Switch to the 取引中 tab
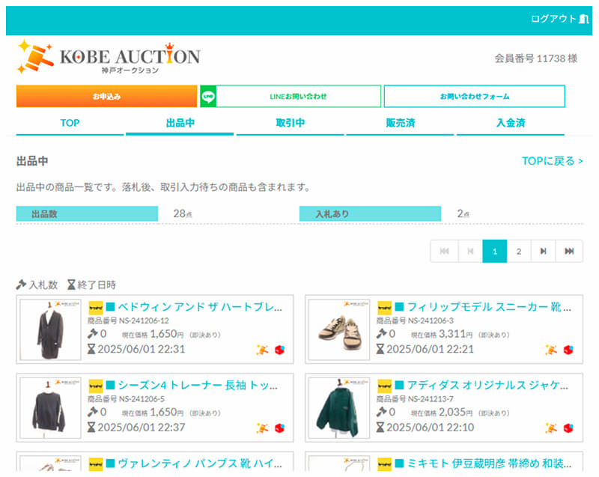The width and height of the screenshot is (599, 477). (x=291, y=123)
